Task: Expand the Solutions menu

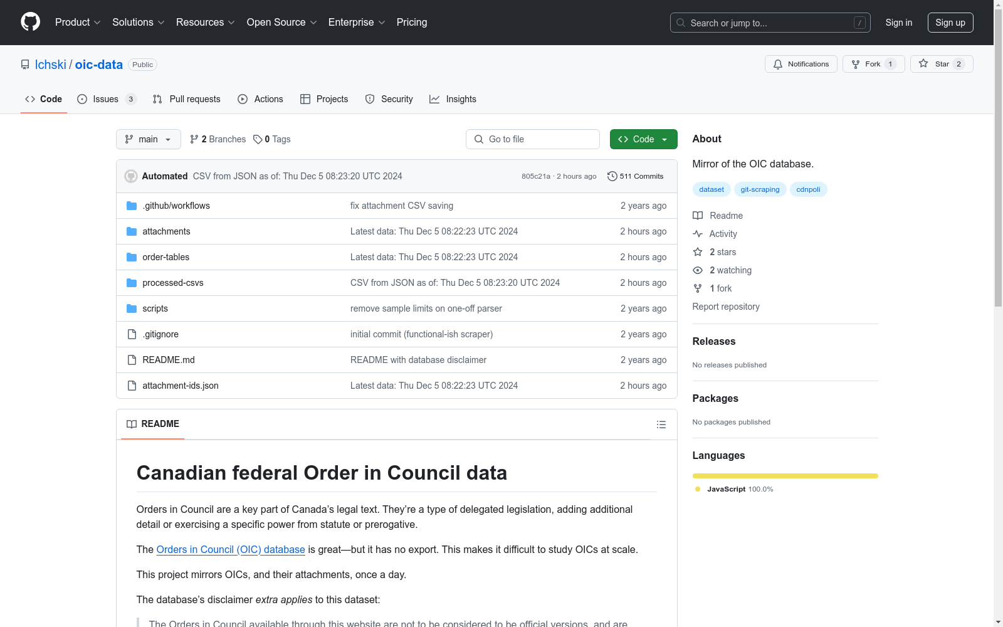Action: [139, 22]
